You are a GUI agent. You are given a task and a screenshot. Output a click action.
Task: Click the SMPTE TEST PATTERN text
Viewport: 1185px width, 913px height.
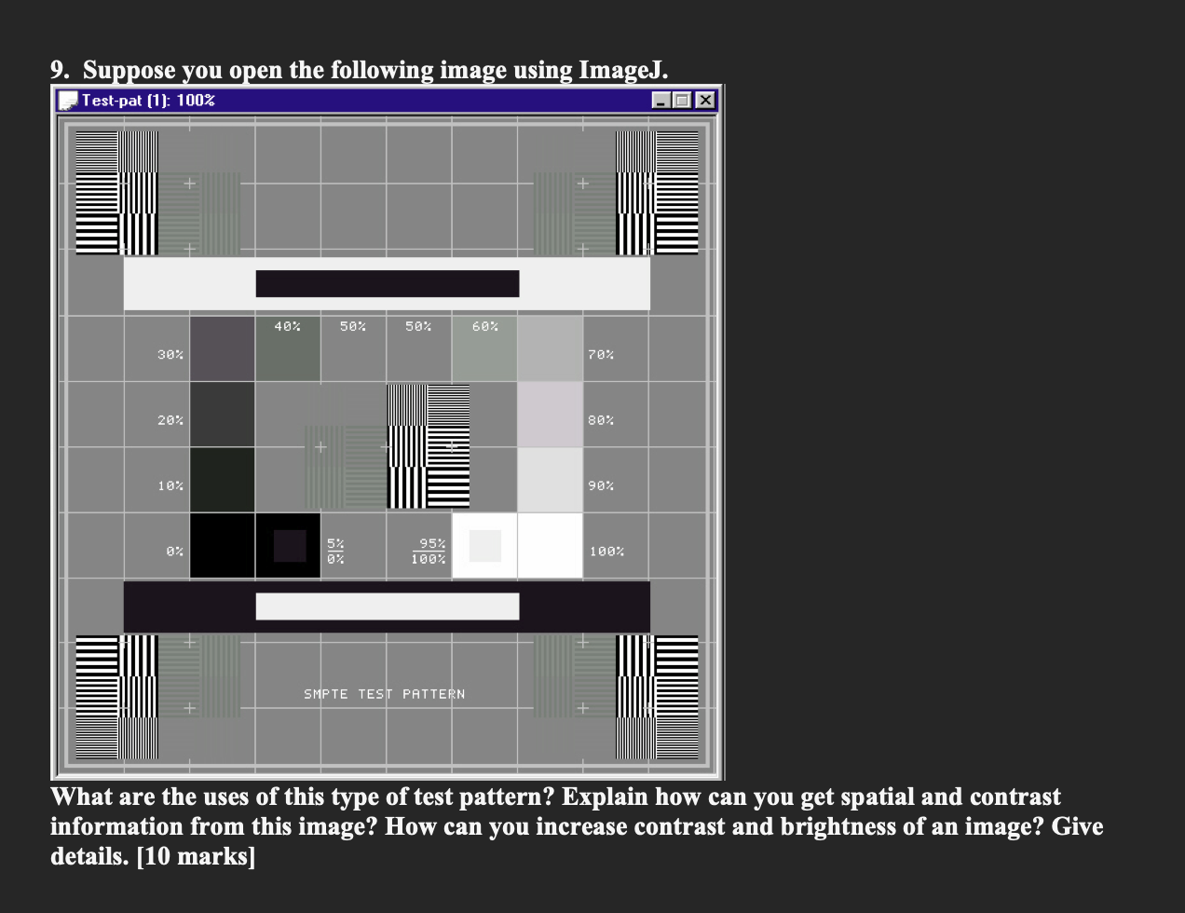click(385, 694)
